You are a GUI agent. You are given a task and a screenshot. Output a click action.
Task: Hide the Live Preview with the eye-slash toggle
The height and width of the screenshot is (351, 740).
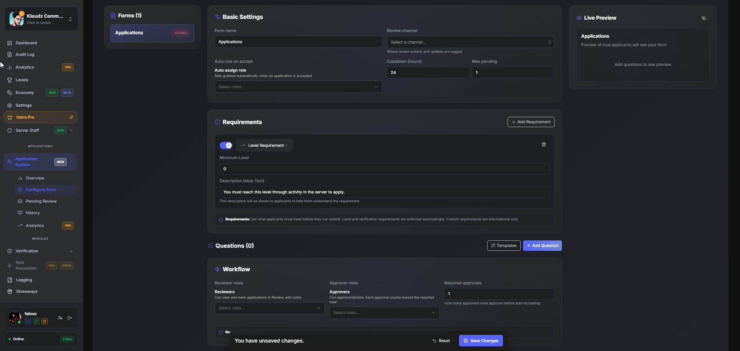704,18
